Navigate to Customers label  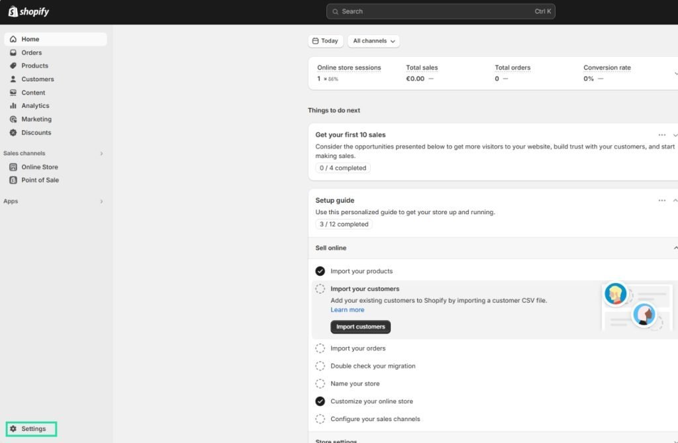click(x=38, y=79)
